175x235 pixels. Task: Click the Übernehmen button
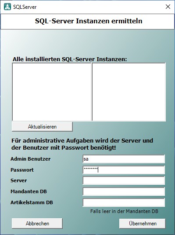143,224
